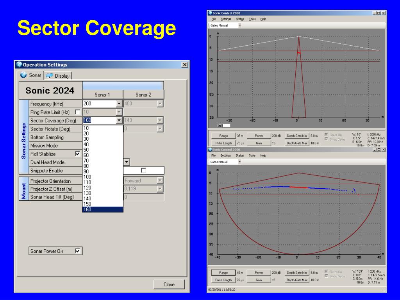Choose 30 in the Sector Coverage list
The width and height of the screenshot is (400, 300).
(x=103, y=139)
